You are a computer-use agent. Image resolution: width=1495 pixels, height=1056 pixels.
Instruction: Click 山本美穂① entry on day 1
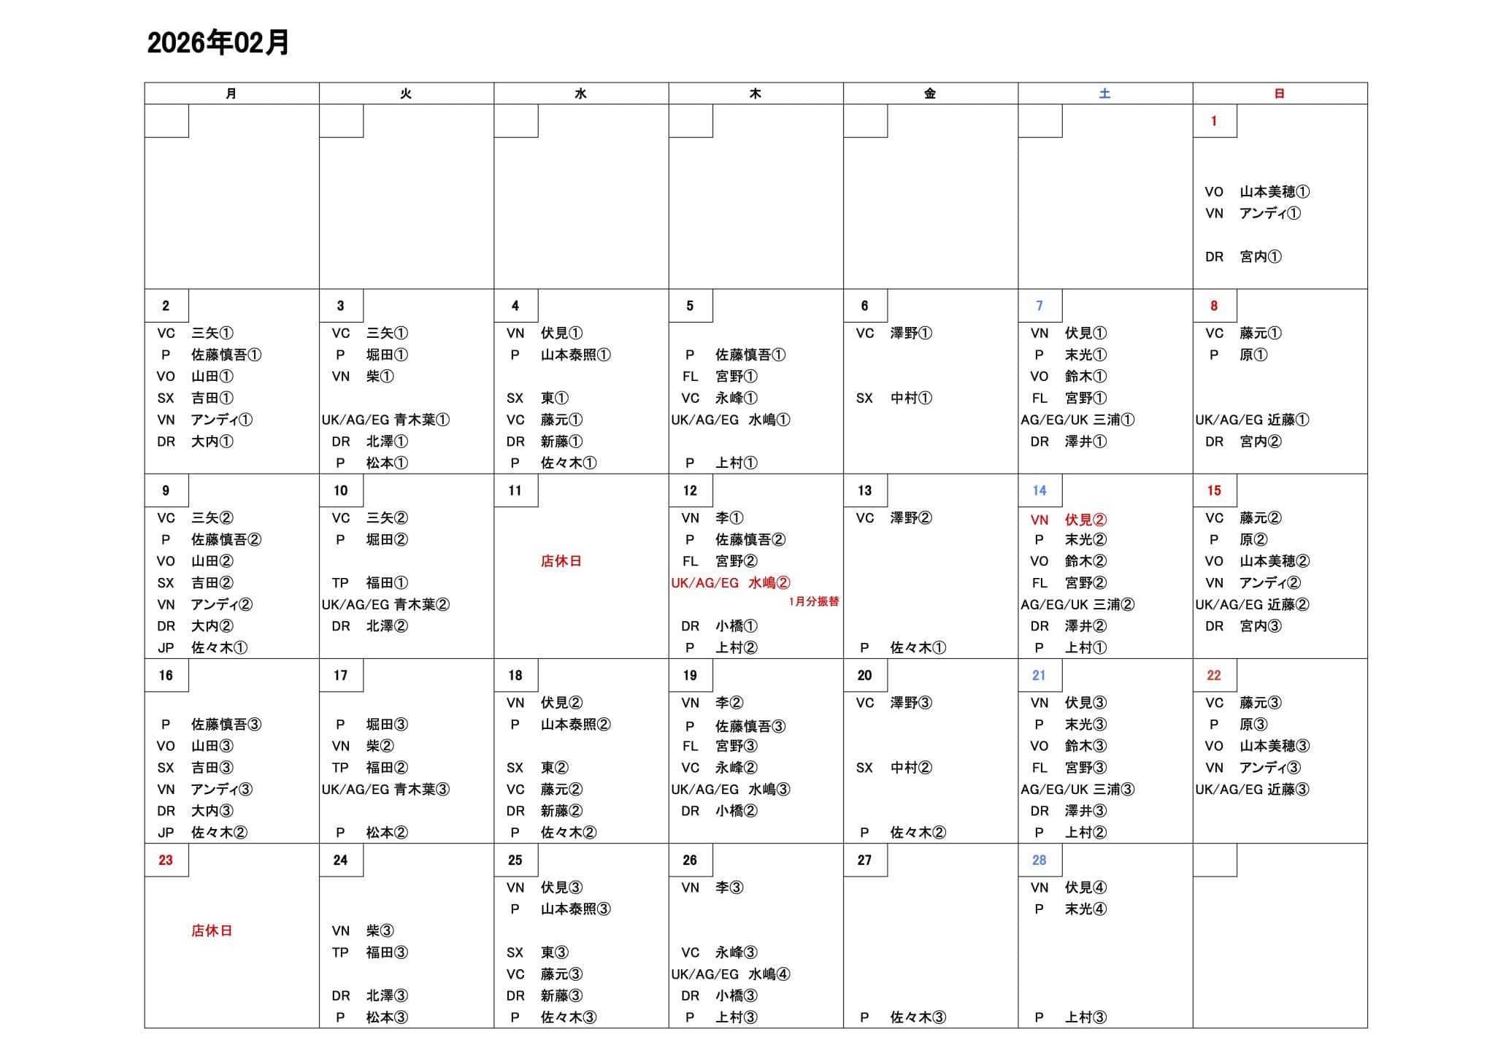point(1274,192)
